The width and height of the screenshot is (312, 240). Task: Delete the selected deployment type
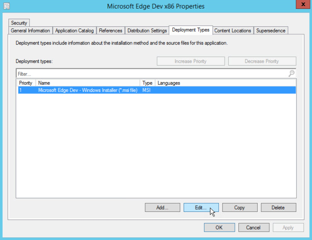pos(279,207)
